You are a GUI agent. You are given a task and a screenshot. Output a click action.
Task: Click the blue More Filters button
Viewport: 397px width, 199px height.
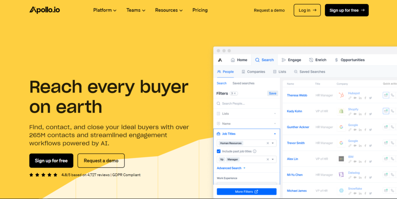pos(247,192)
